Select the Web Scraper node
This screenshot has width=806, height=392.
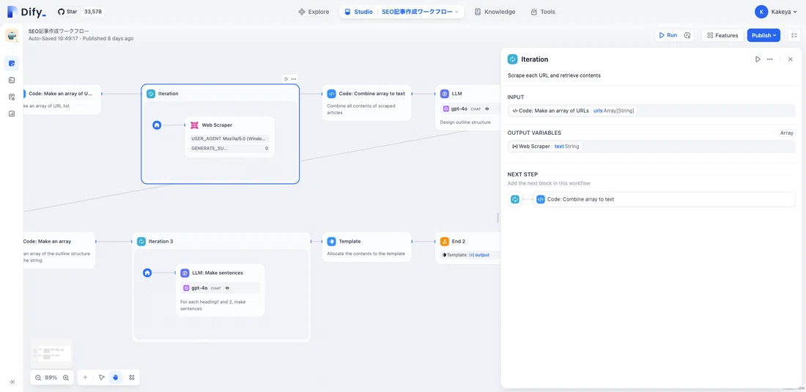click(230, 136)
